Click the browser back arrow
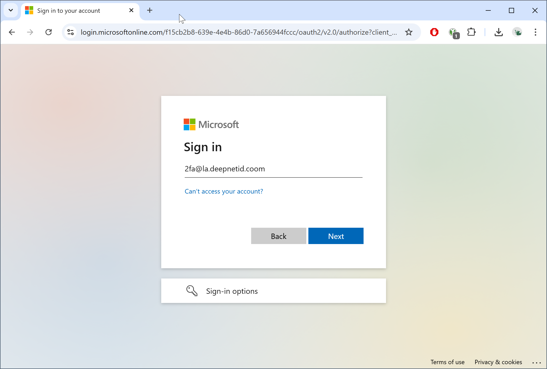The image size is (547, 369). [x=12, y=32]
